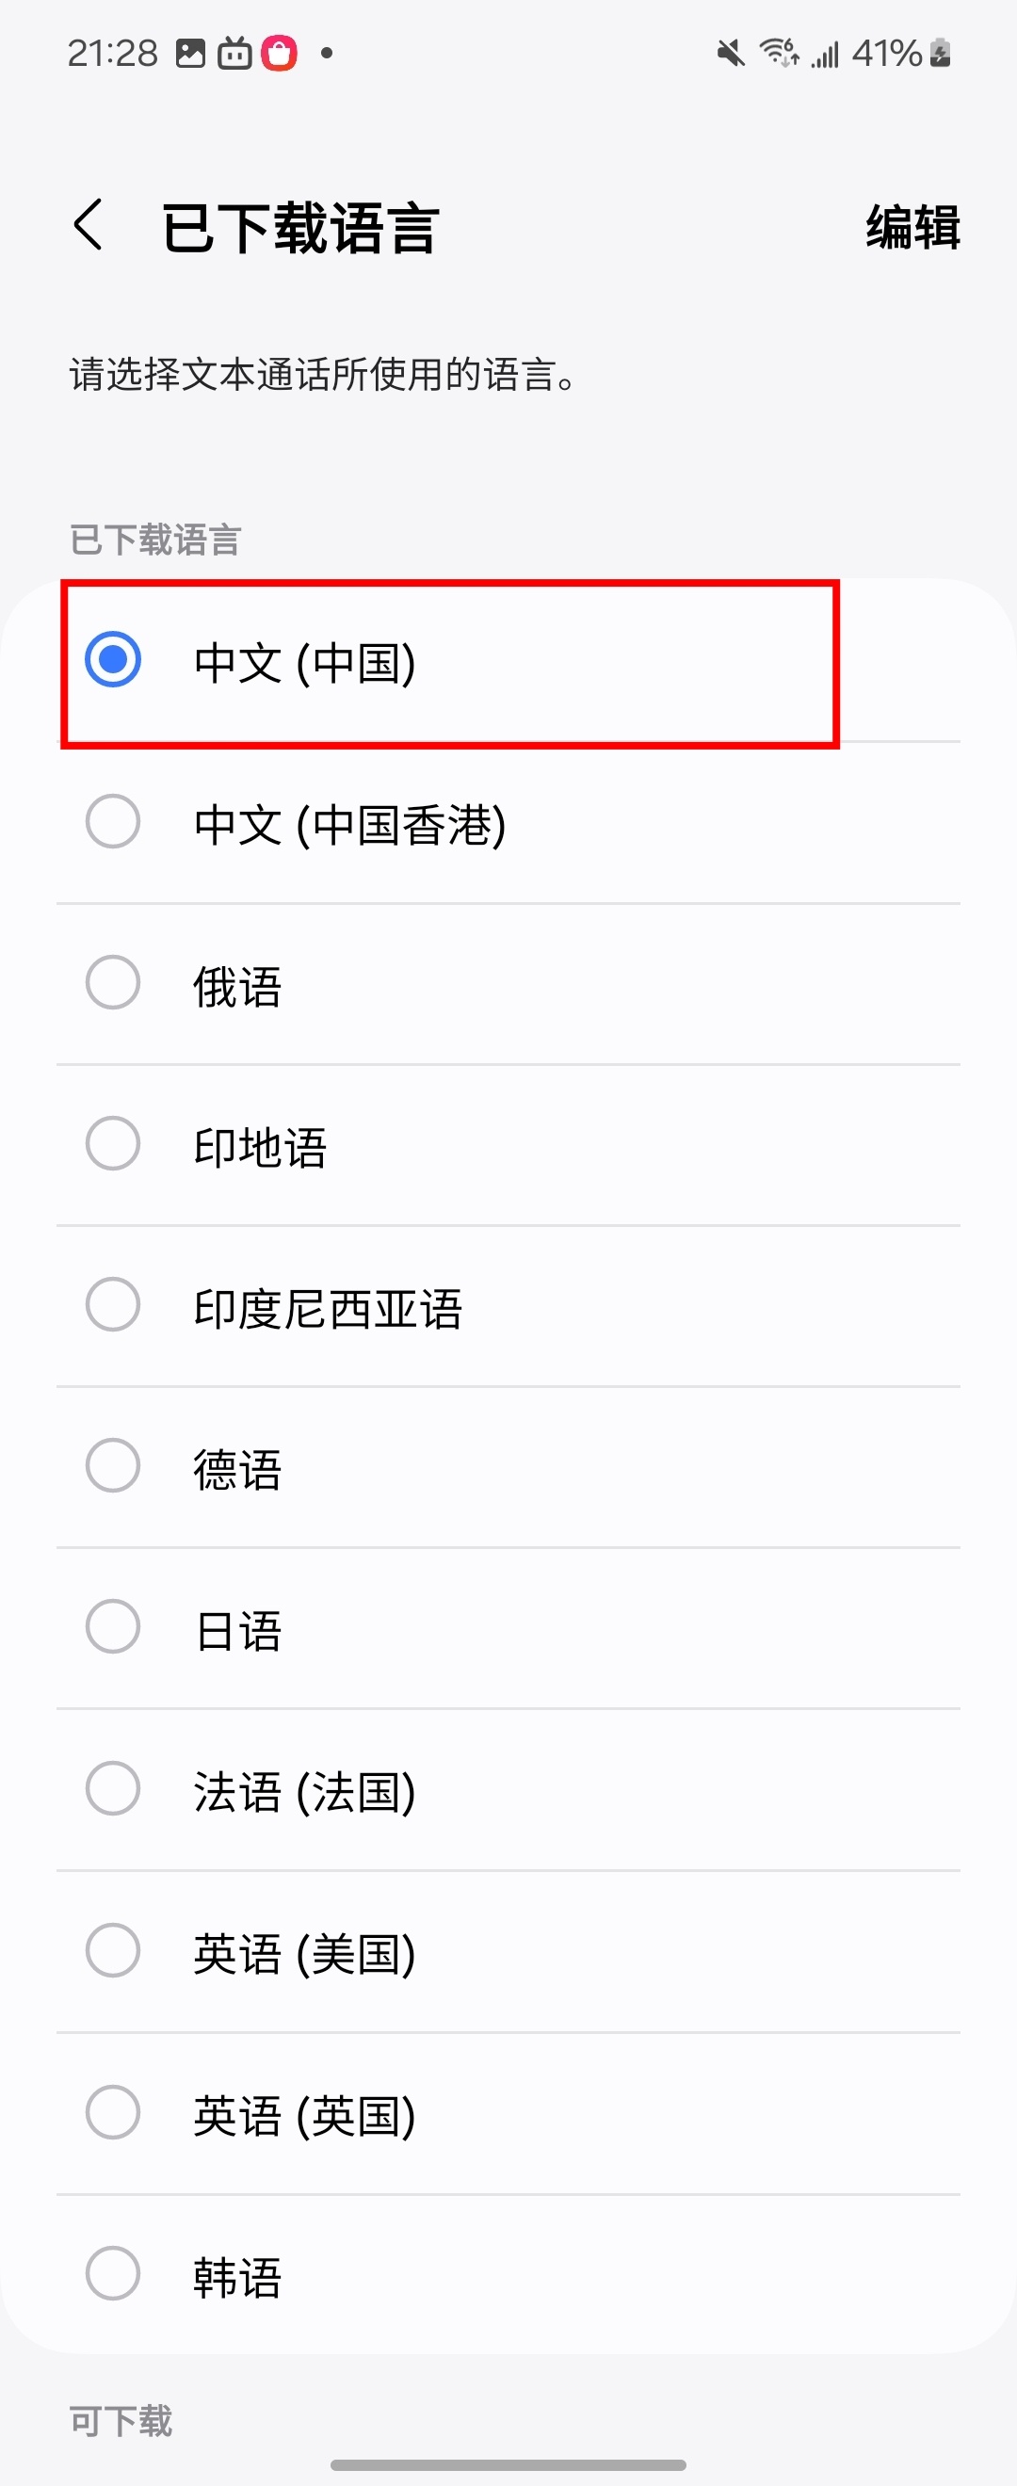
Task: Select 韩语 radio button
Action: coord(113,2274)
